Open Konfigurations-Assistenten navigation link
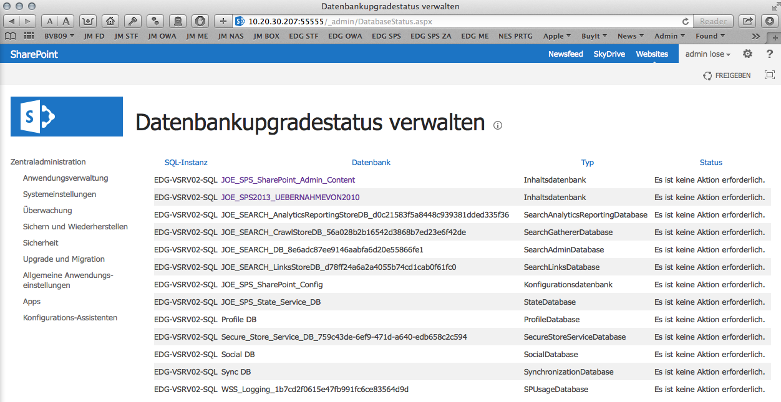 pos(70,318)
